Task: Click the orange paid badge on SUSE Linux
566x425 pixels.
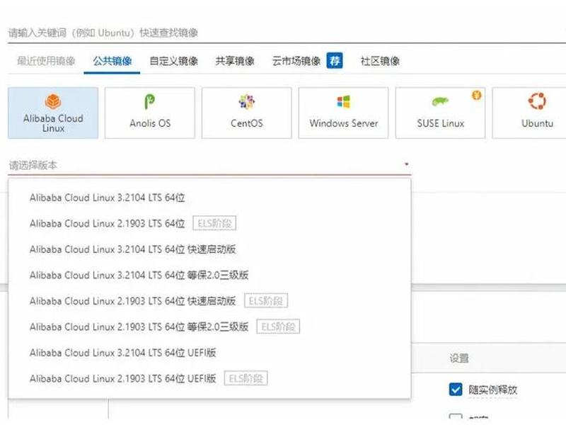Action: [476, 96]
